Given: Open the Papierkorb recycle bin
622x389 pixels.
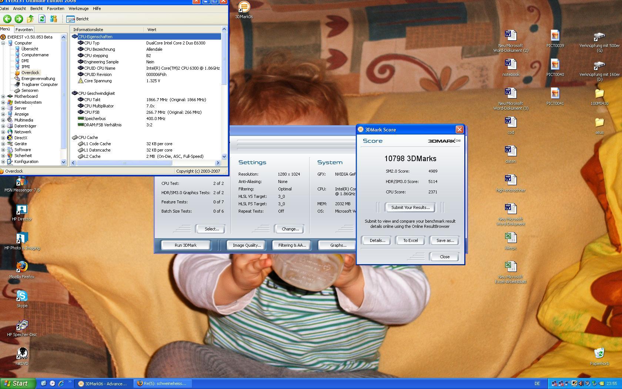Looking at the screenshot, I should pyautogui.click(x=599, y=357).
